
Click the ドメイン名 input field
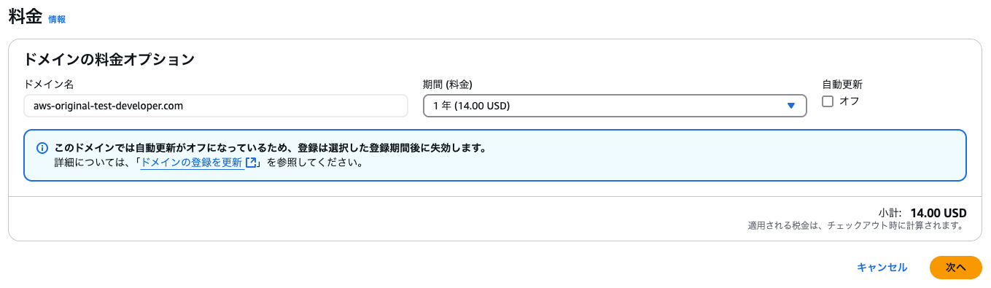pos(216,106)
